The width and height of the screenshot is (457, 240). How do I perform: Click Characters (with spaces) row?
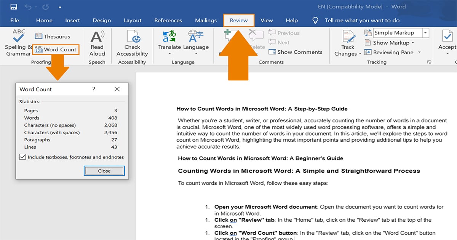click(70, 133)
